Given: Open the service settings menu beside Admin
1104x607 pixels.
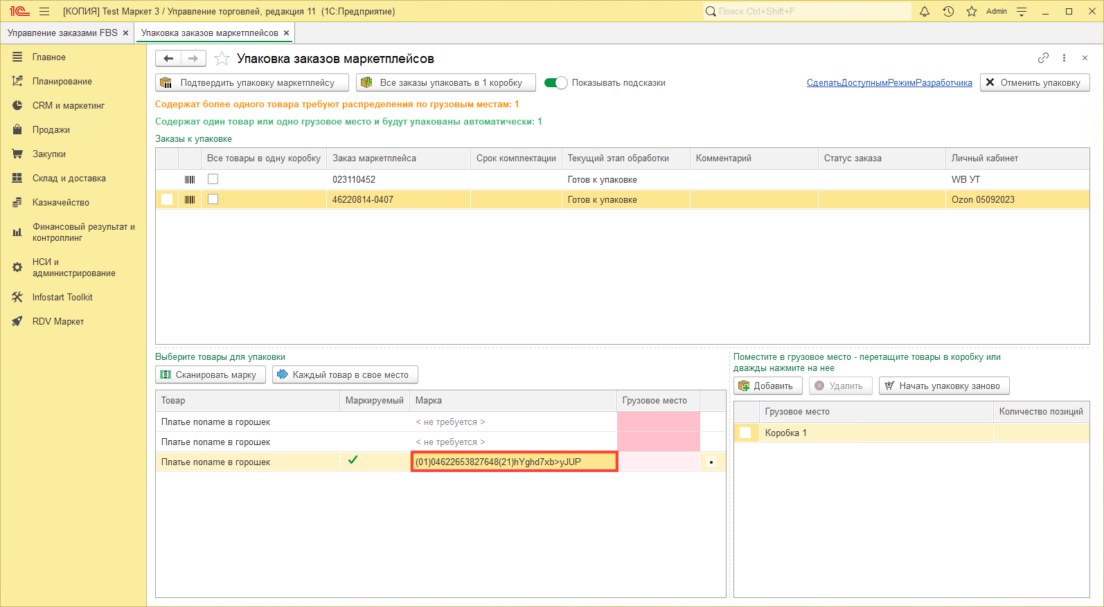Looking at the screenshot, I should point(1022,11).
